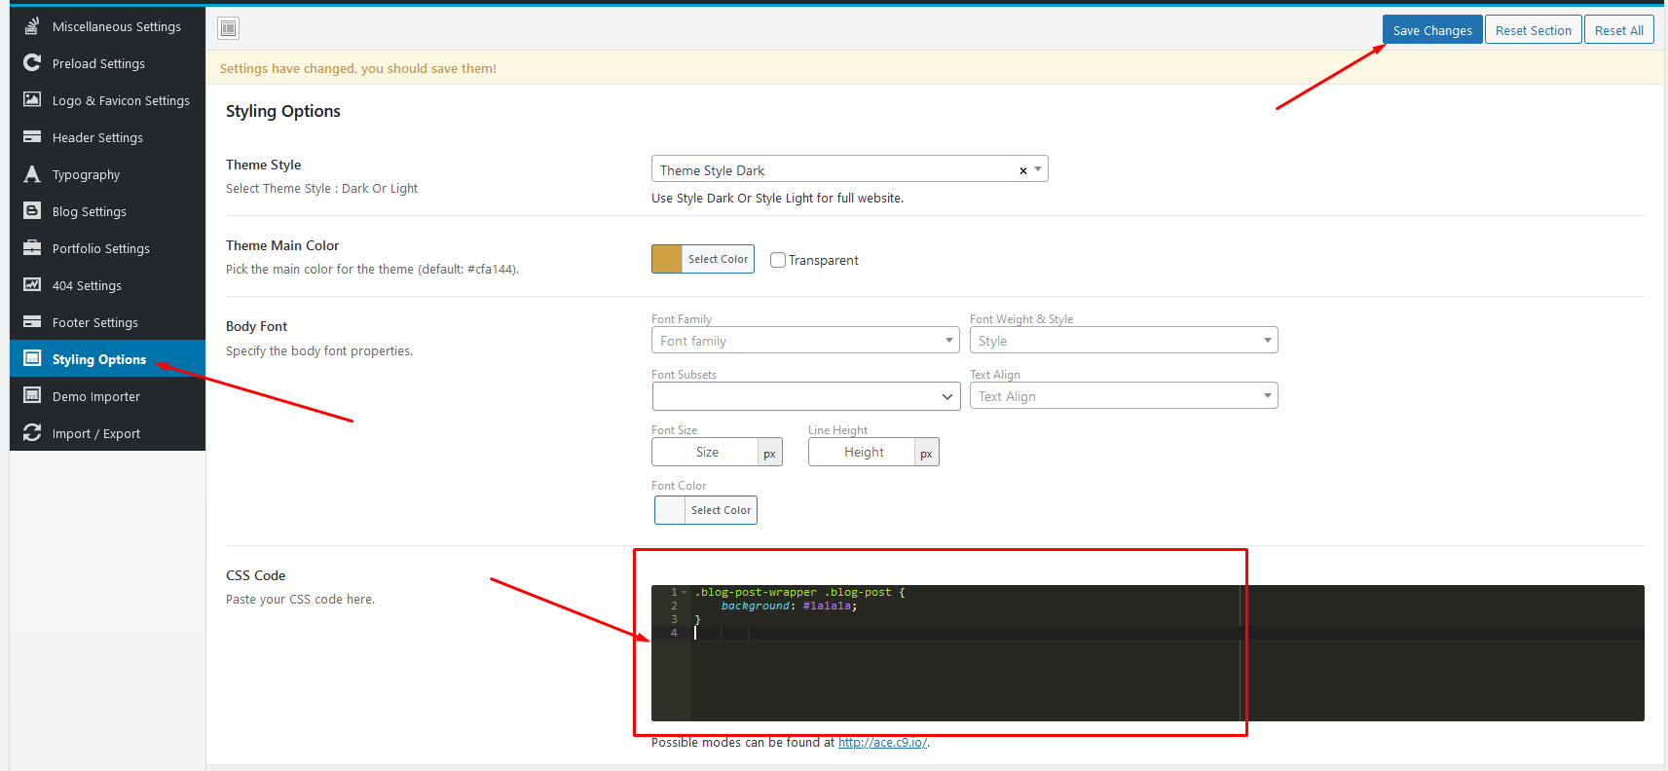This screenshot has width=1668, height=771.
Task: Open the Font Family dropdown
Action: 805,341
